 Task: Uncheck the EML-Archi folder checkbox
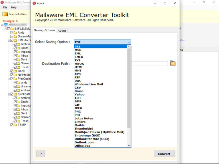click(12, 40)
